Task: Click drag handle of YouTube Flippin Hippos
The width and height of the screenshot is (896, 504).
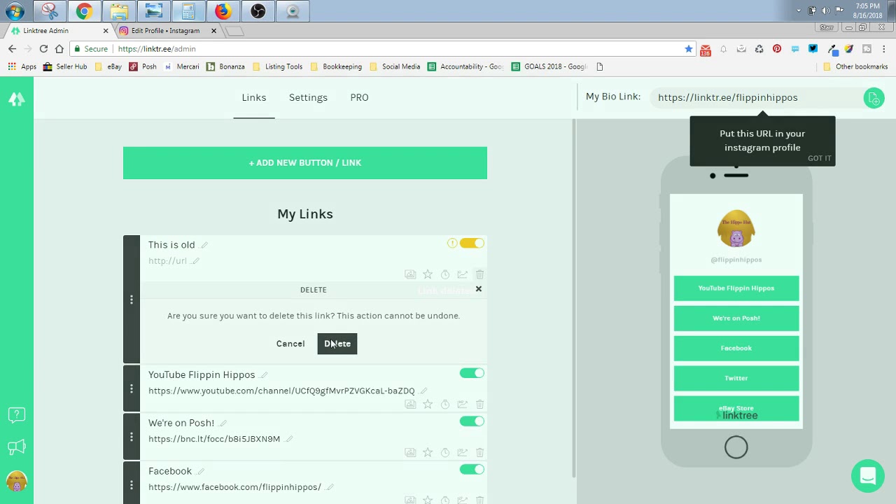Action: coord(132,388)
